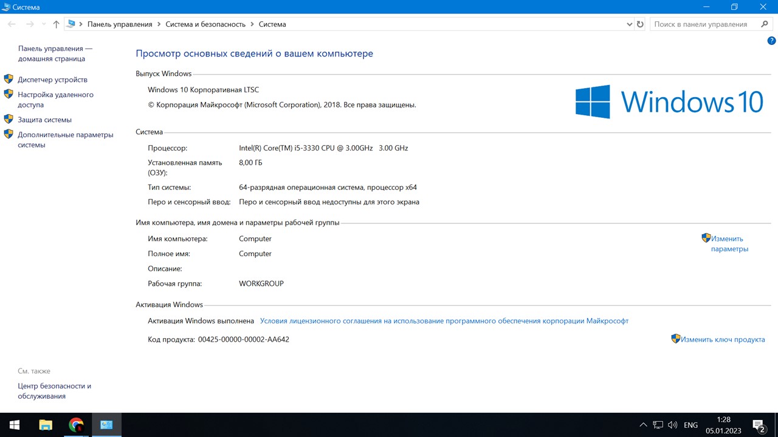The height and width of the screenshot is (437, 778).
Task: Open Настройка удаленного доступа link
Action: (55, 100)
